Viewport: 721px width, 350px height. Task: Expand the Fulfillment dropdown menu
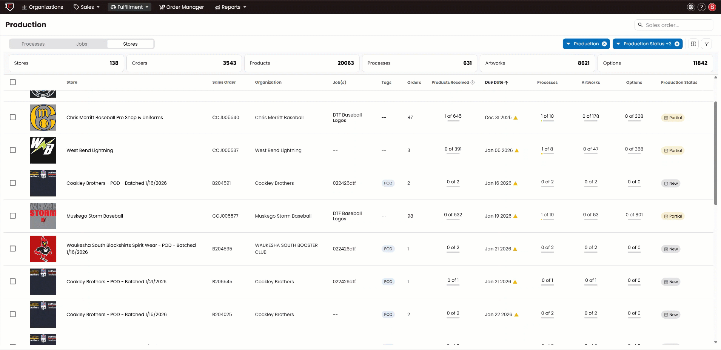click(129, 7)
